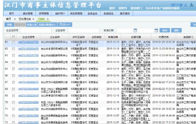
Task: Click the 企业名称 column header
Action: pyautogui.click(x=55, y=37)
